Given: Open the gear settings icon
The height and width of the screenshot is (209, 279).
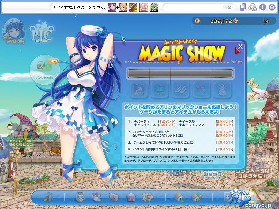Looking at the screenshot, I should pos(272,7).
